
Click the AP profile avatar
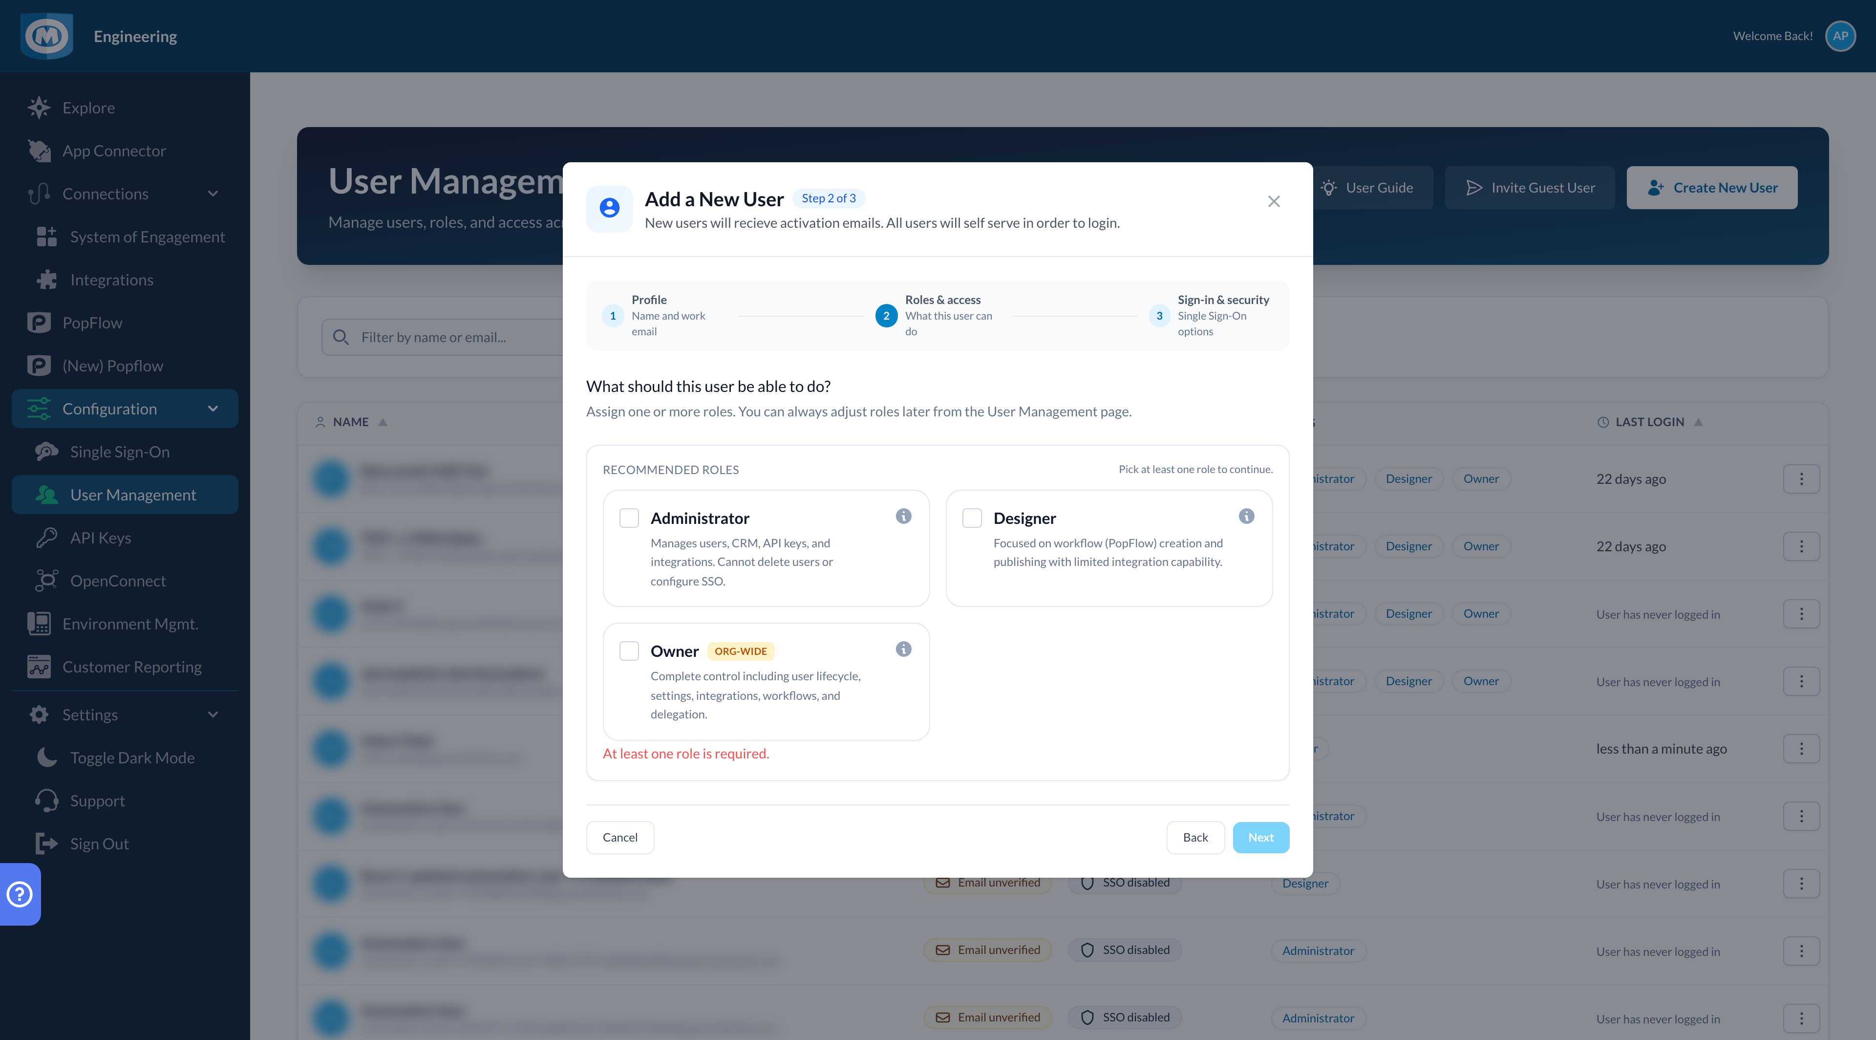[x=1840, y=36]
